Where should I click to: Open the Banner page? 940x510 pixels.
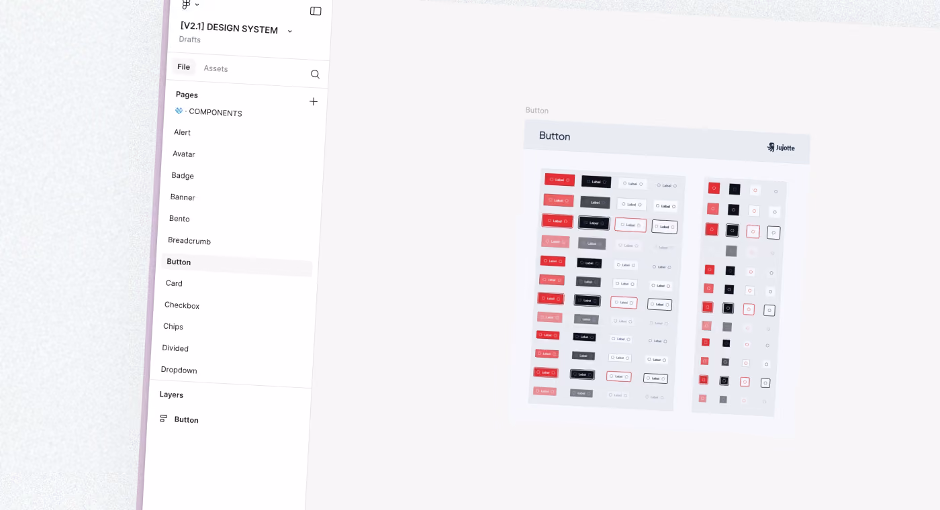[x=183, y=197]
